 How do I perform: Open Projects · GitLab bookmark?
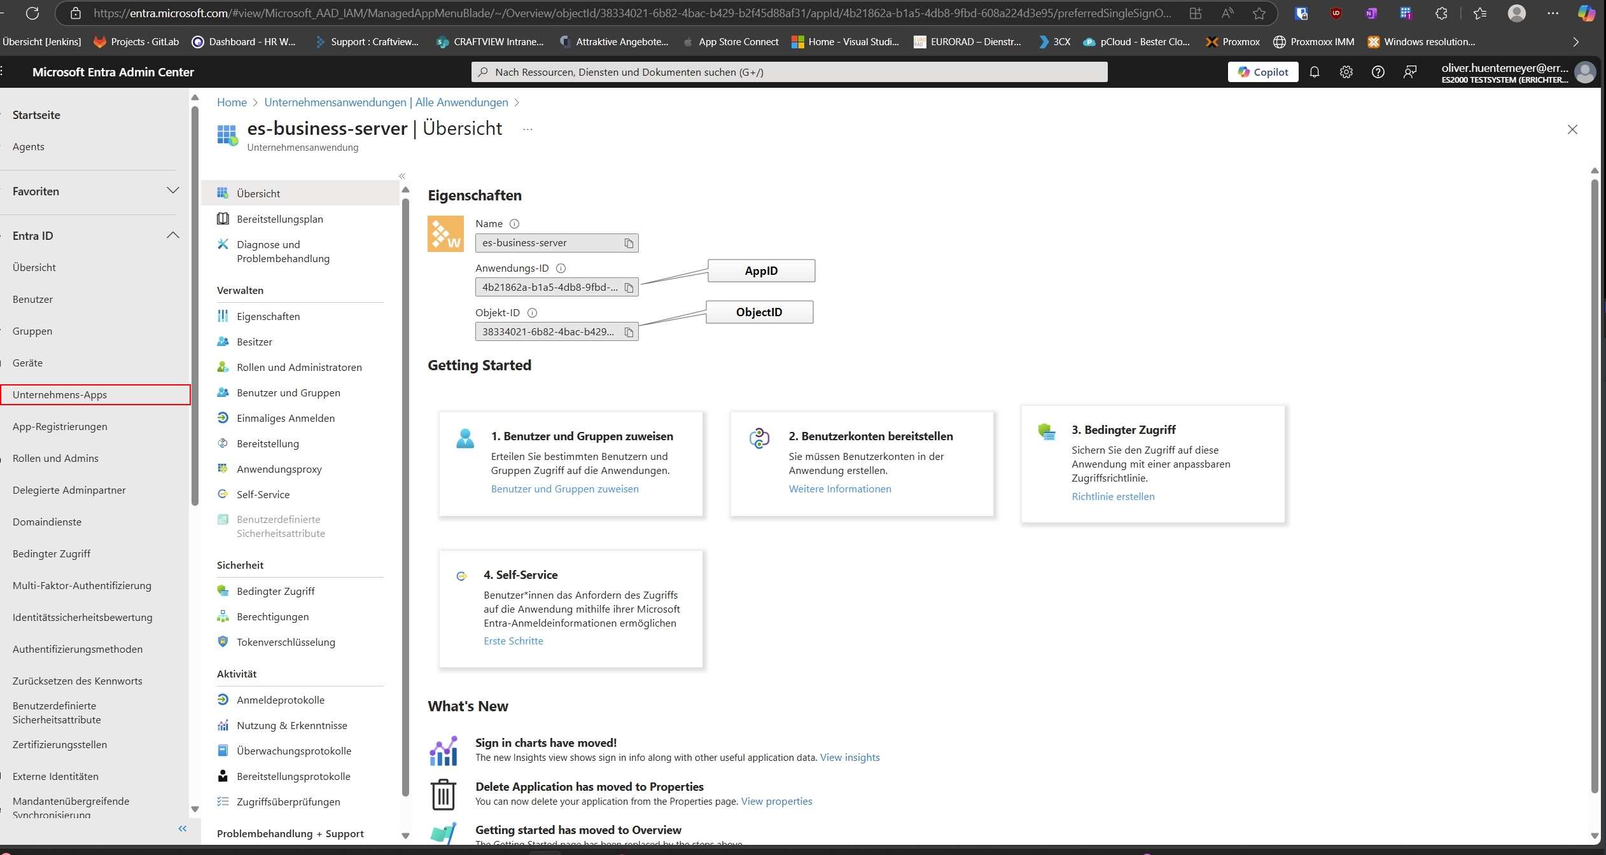(136, 42)
